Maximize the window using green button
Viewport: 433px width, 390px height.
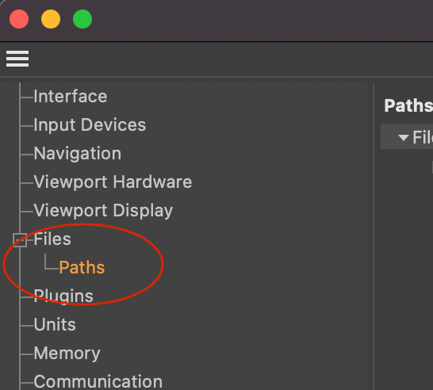82,19
